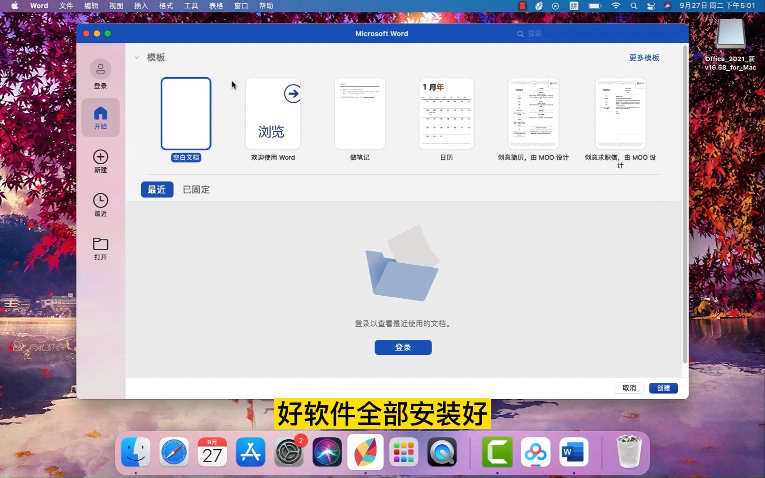Click the Wi-Fi status icon in menu bar
The width and height of the screenshot is (765, 478).
coord(616,6)
